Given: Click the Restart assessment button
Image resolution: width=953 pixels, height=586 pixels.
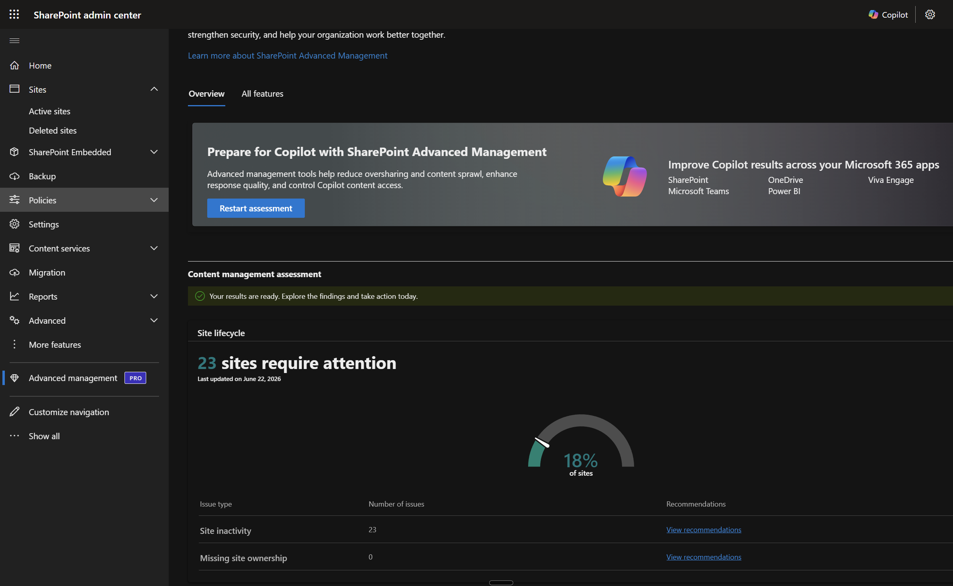Looking at the screenshot, I should click(256, 208).
